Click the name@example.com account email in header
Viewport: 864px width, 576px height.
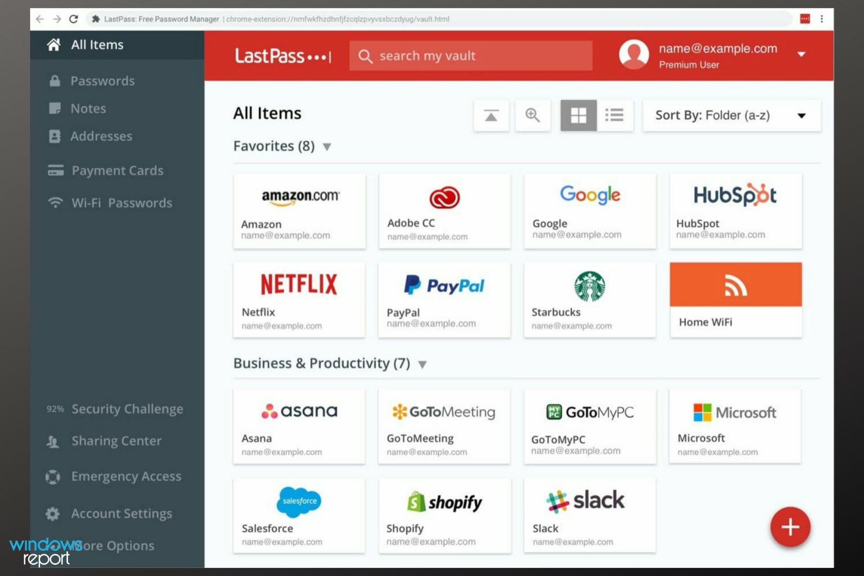(718, 49)
